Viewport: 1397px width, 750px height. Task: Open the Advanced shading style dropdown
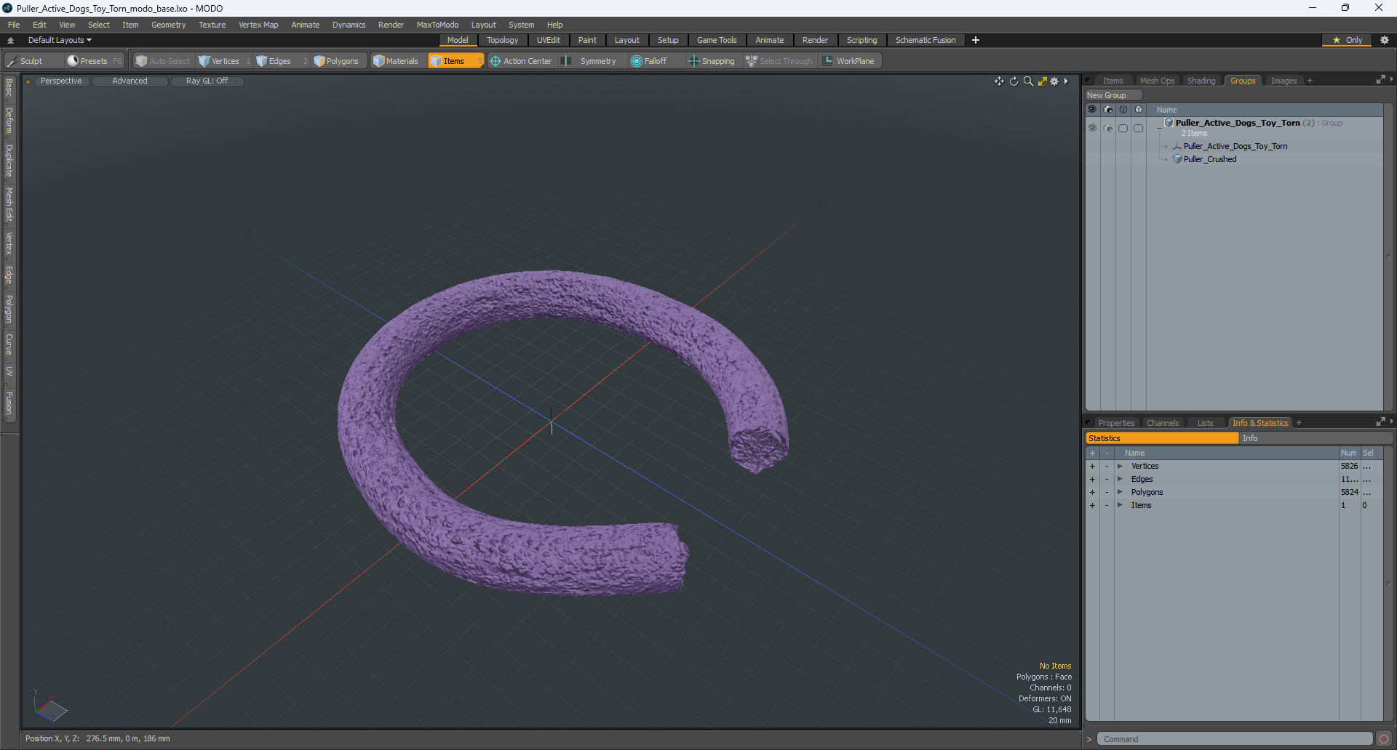(x=130, y=81)
